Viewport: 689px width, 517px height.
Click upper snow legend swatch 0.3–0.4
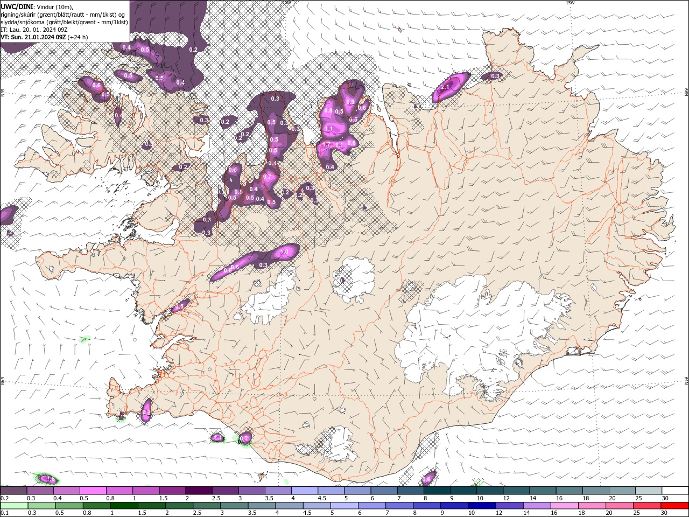40,491
